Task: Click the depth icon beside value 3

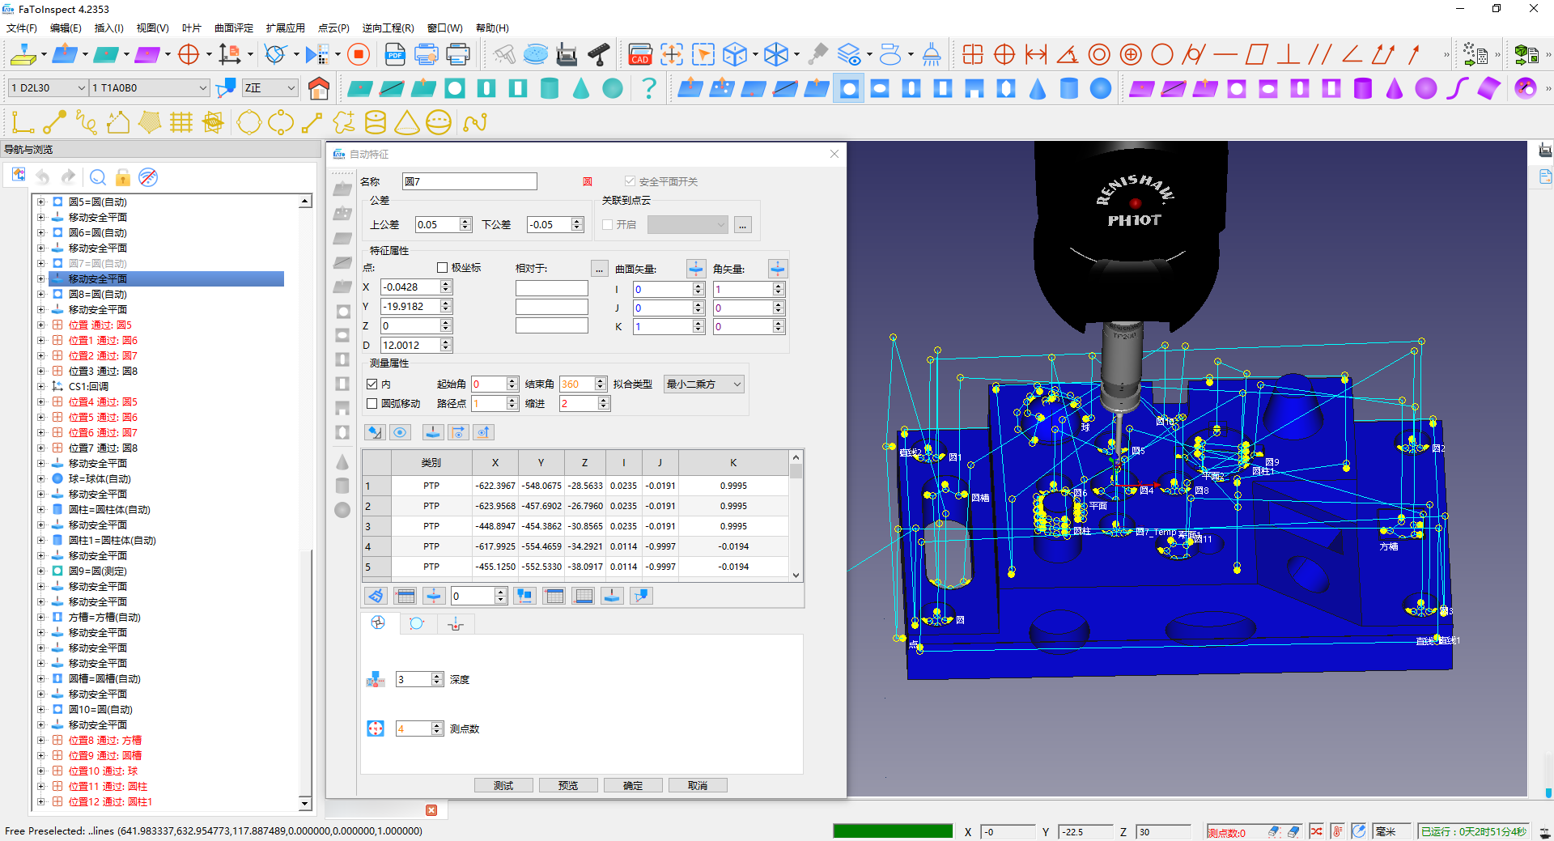Action: [x=376, y=680]
